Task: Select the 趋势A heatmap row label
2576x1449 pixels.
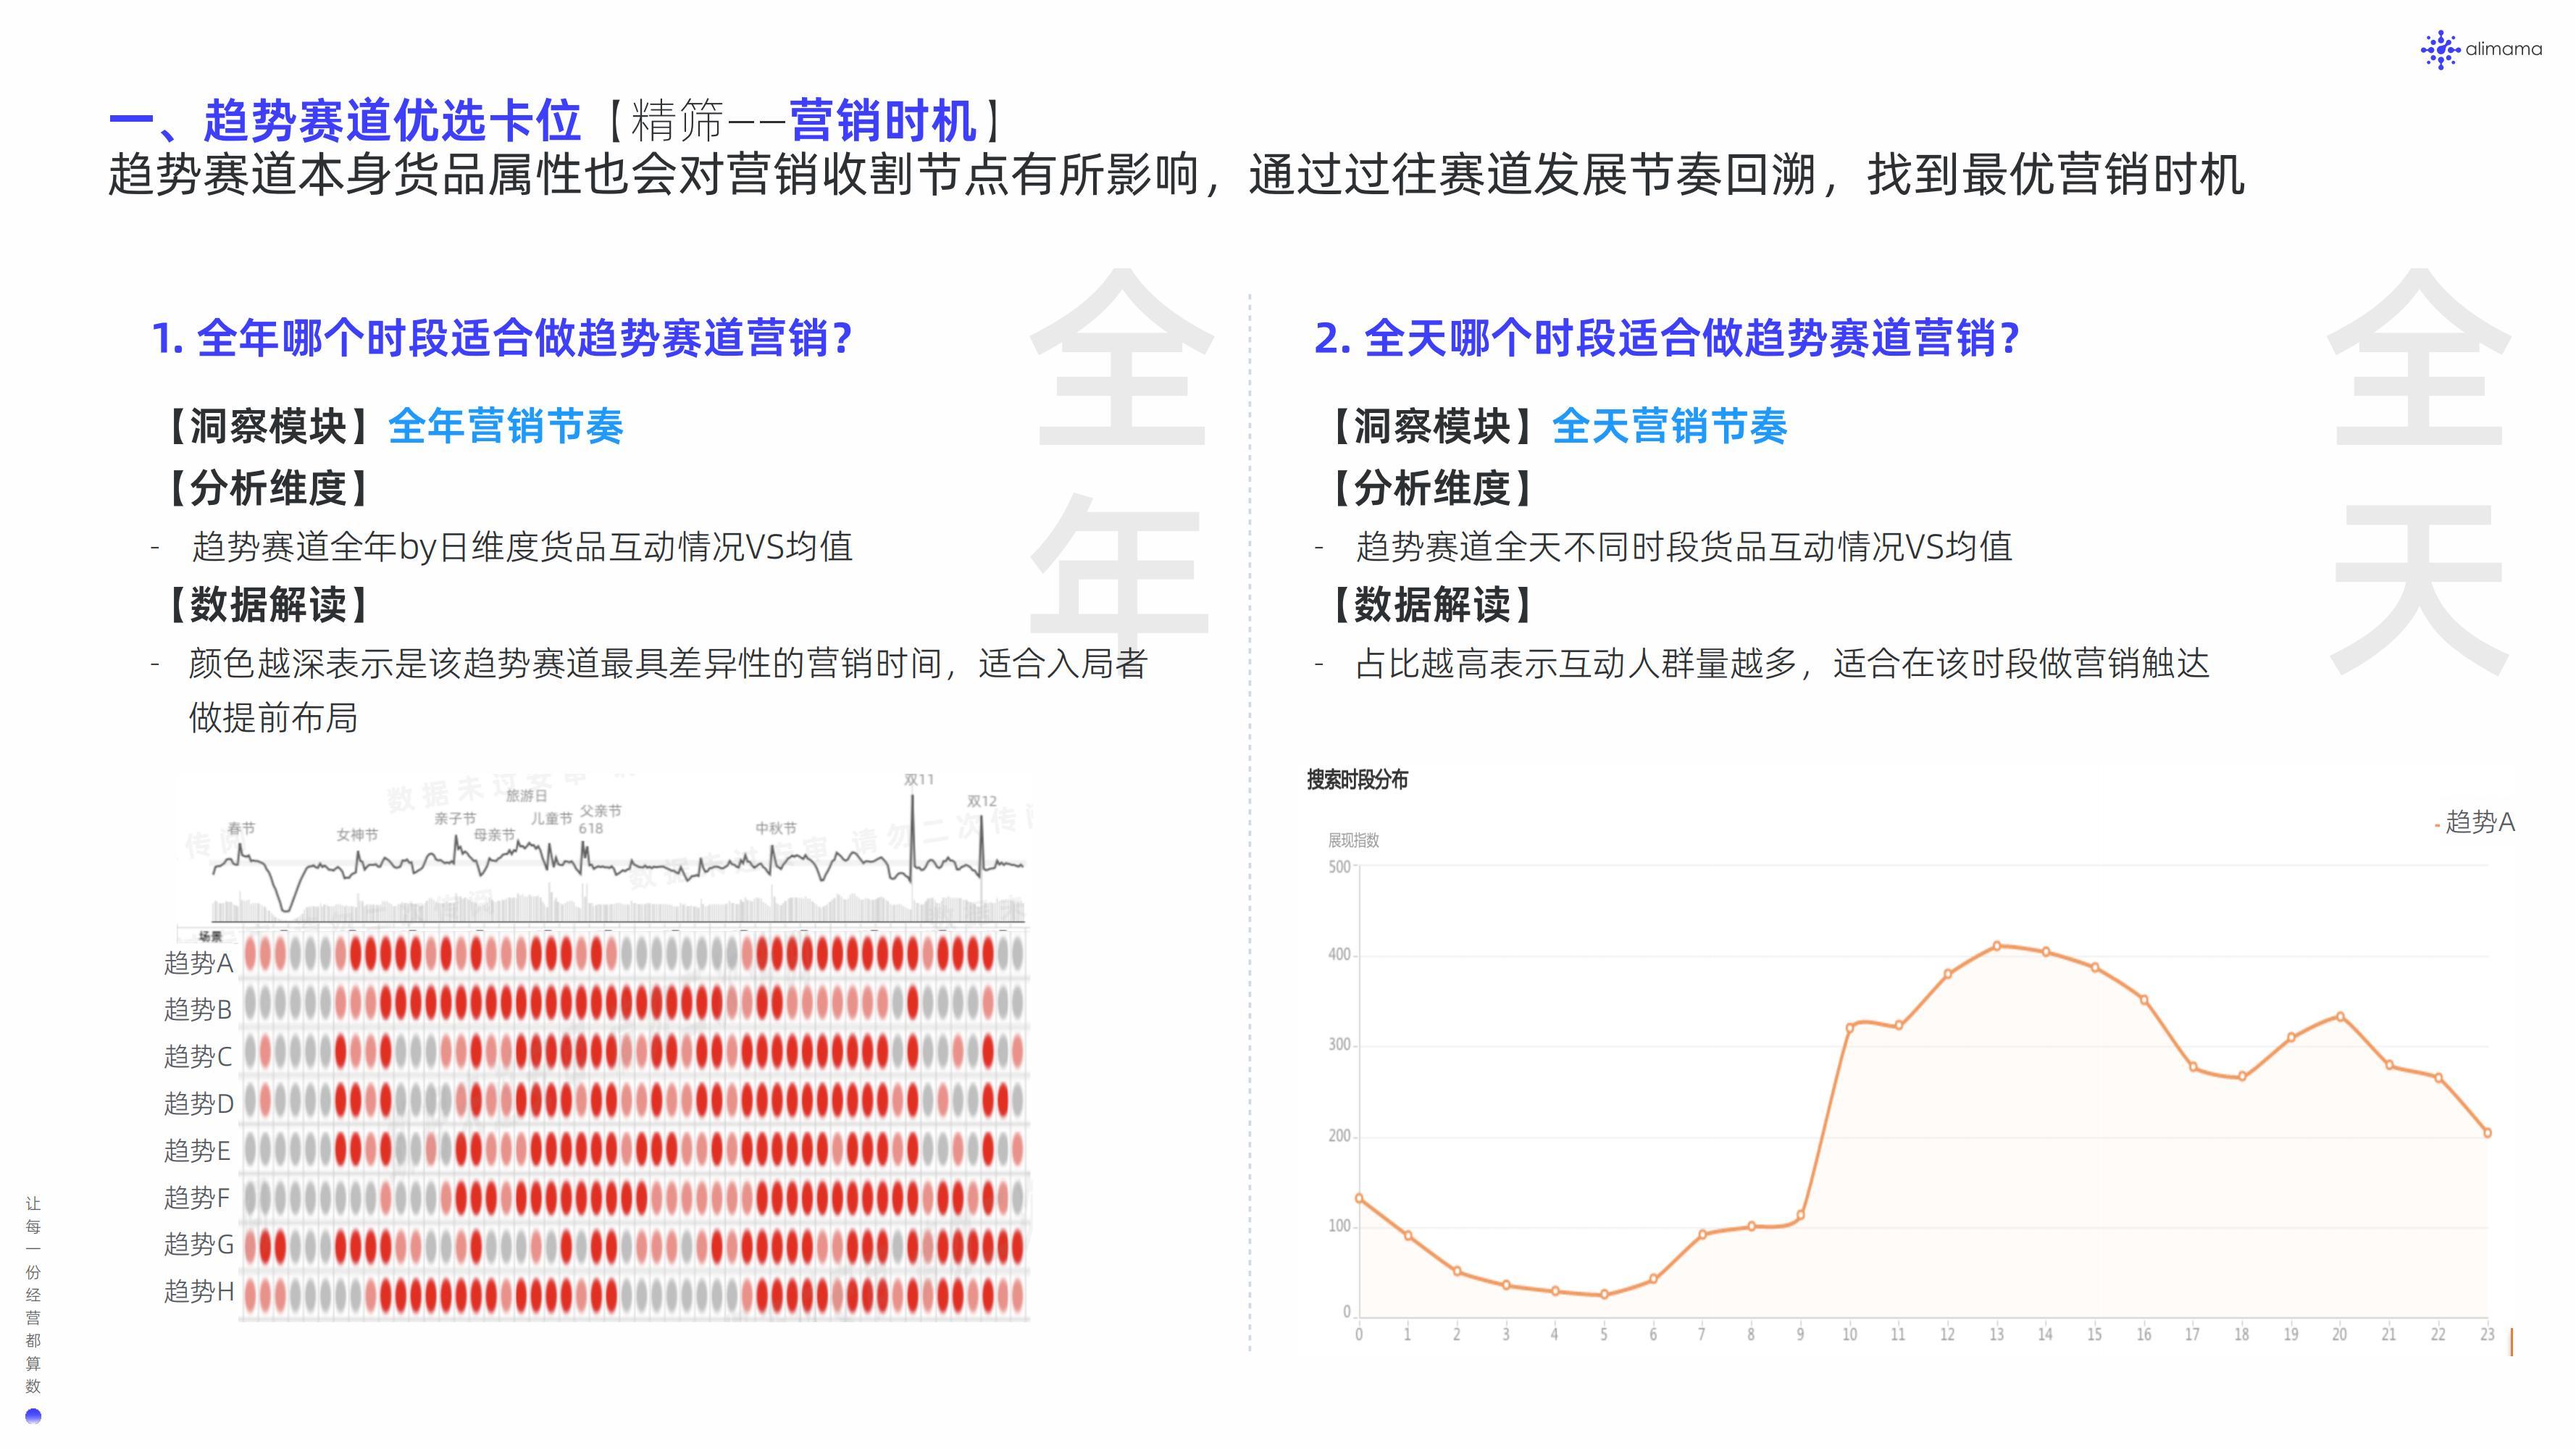Action: (x=198, y=963)
